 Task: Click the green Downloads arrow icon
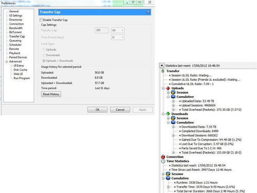click(168, 114)
